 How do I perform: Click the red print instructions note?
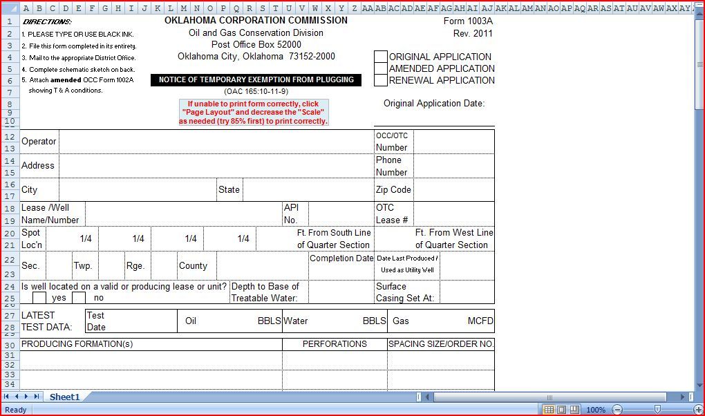tap(254, 113)
